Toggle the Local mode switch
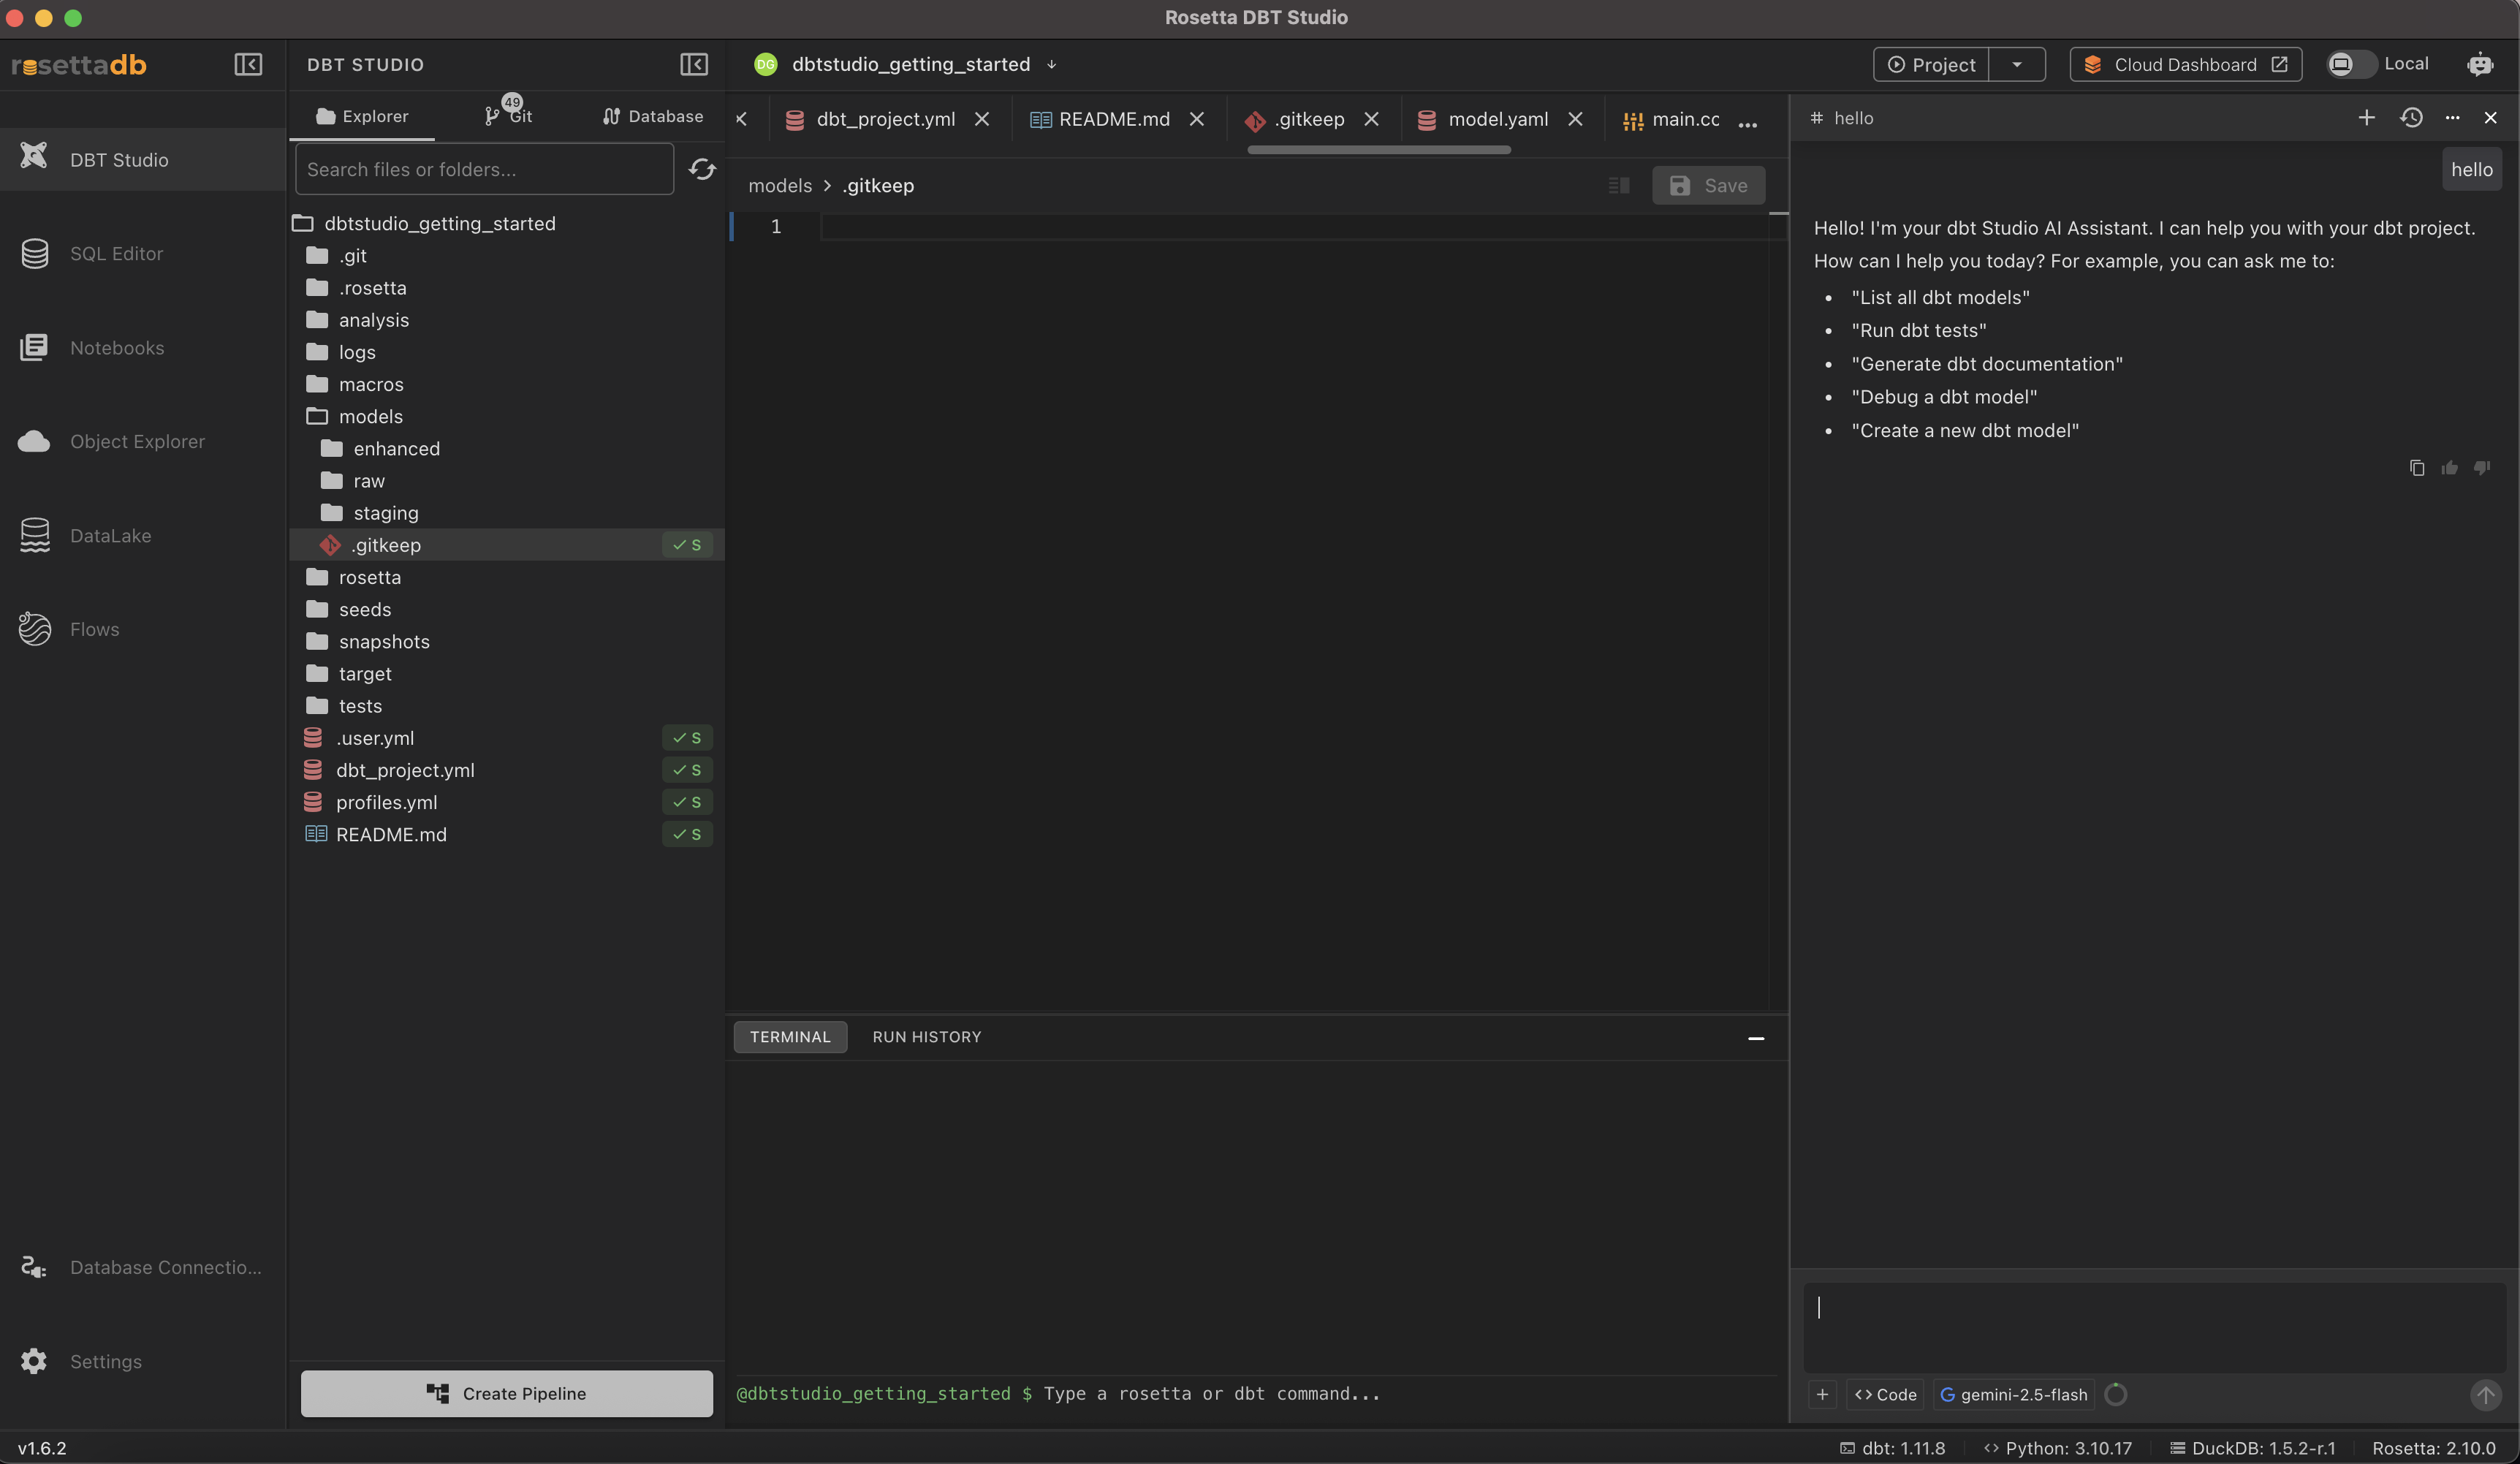This screenshot has width=2520, height=1464. 2351,64
